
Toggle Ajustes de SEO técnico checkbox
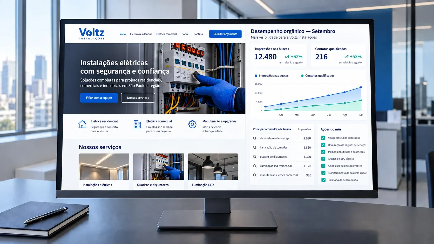pyautogui.click(x=323, y=159)
